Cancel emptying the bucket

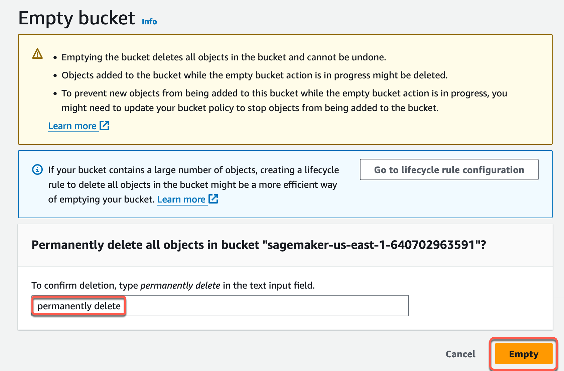click(460, 354)
